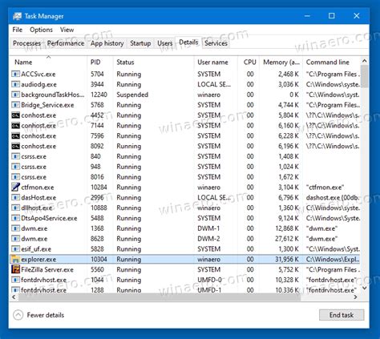
Task: Switch to the Startup tab
Action: point(140,43)
